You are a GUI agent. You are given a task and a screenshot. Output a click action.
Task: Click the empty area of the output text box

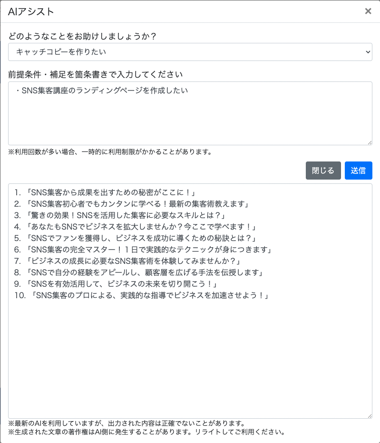[x=190, y=362]
